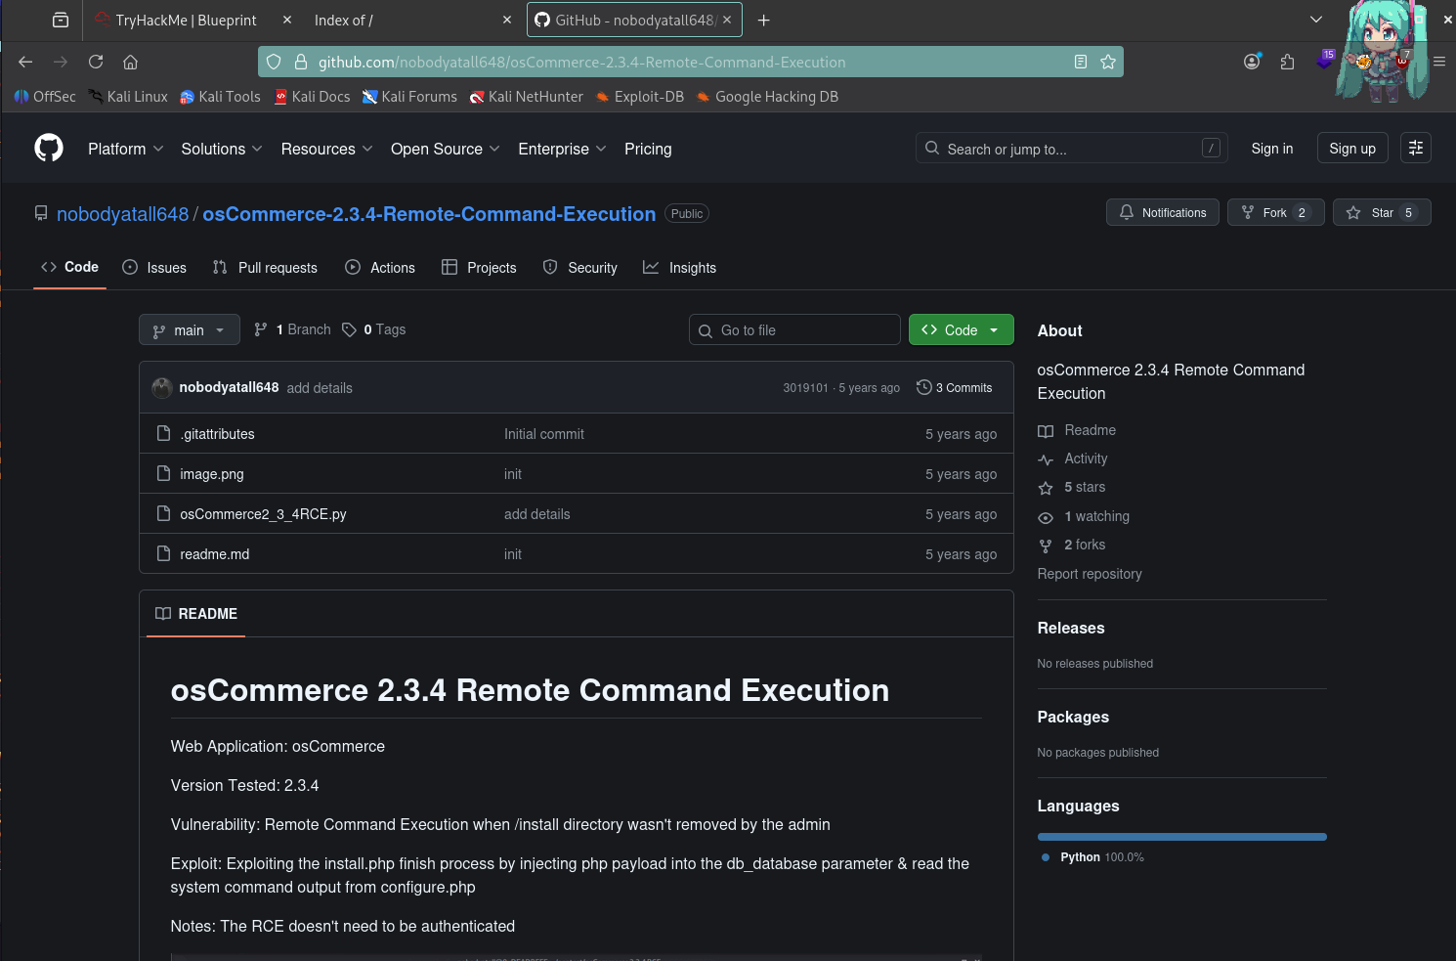Open a new browser tab with plus
The height and width of the screenshot is (961, 1456).
click(x=764, y=20)
